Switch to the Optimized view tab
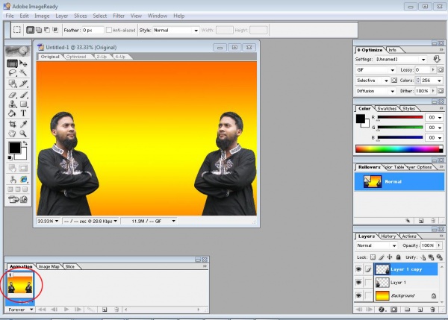 76,57
